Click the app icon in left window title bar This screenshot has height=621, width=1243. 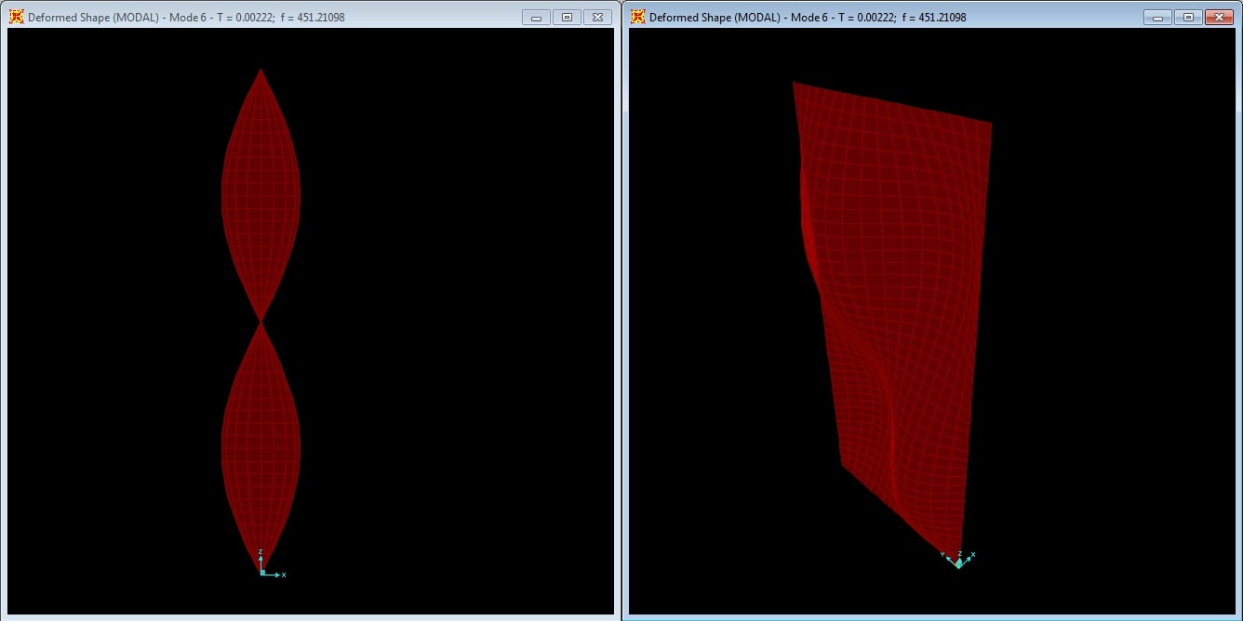click(x=16, y=17)
